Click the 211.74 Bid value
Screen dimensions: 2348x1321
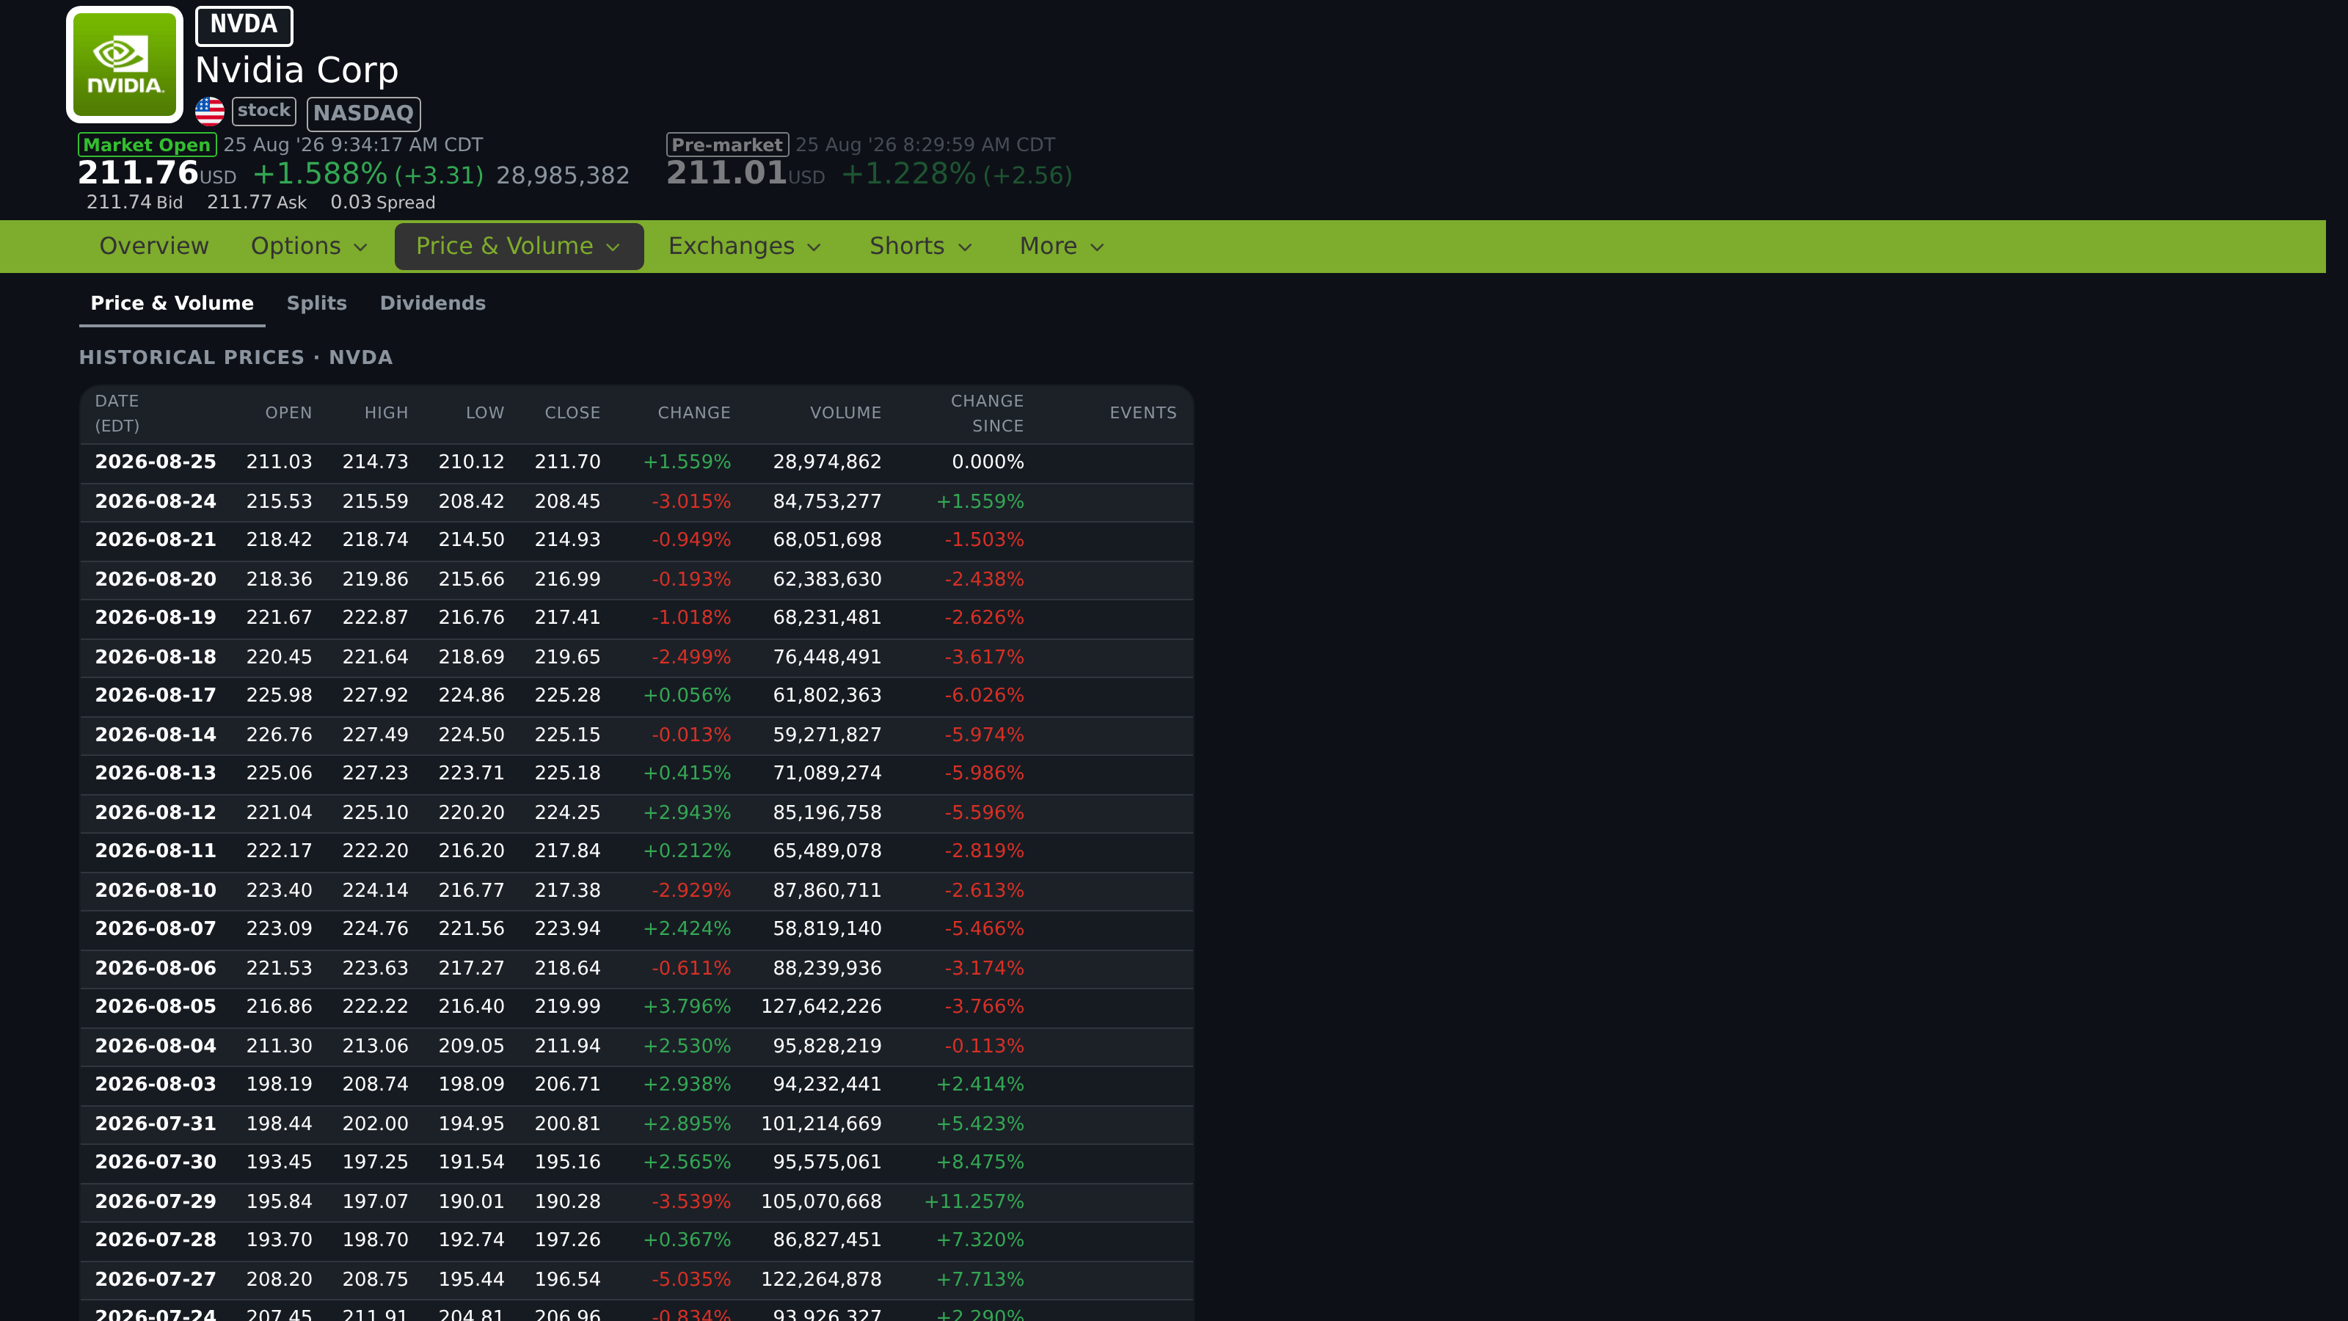135,203
